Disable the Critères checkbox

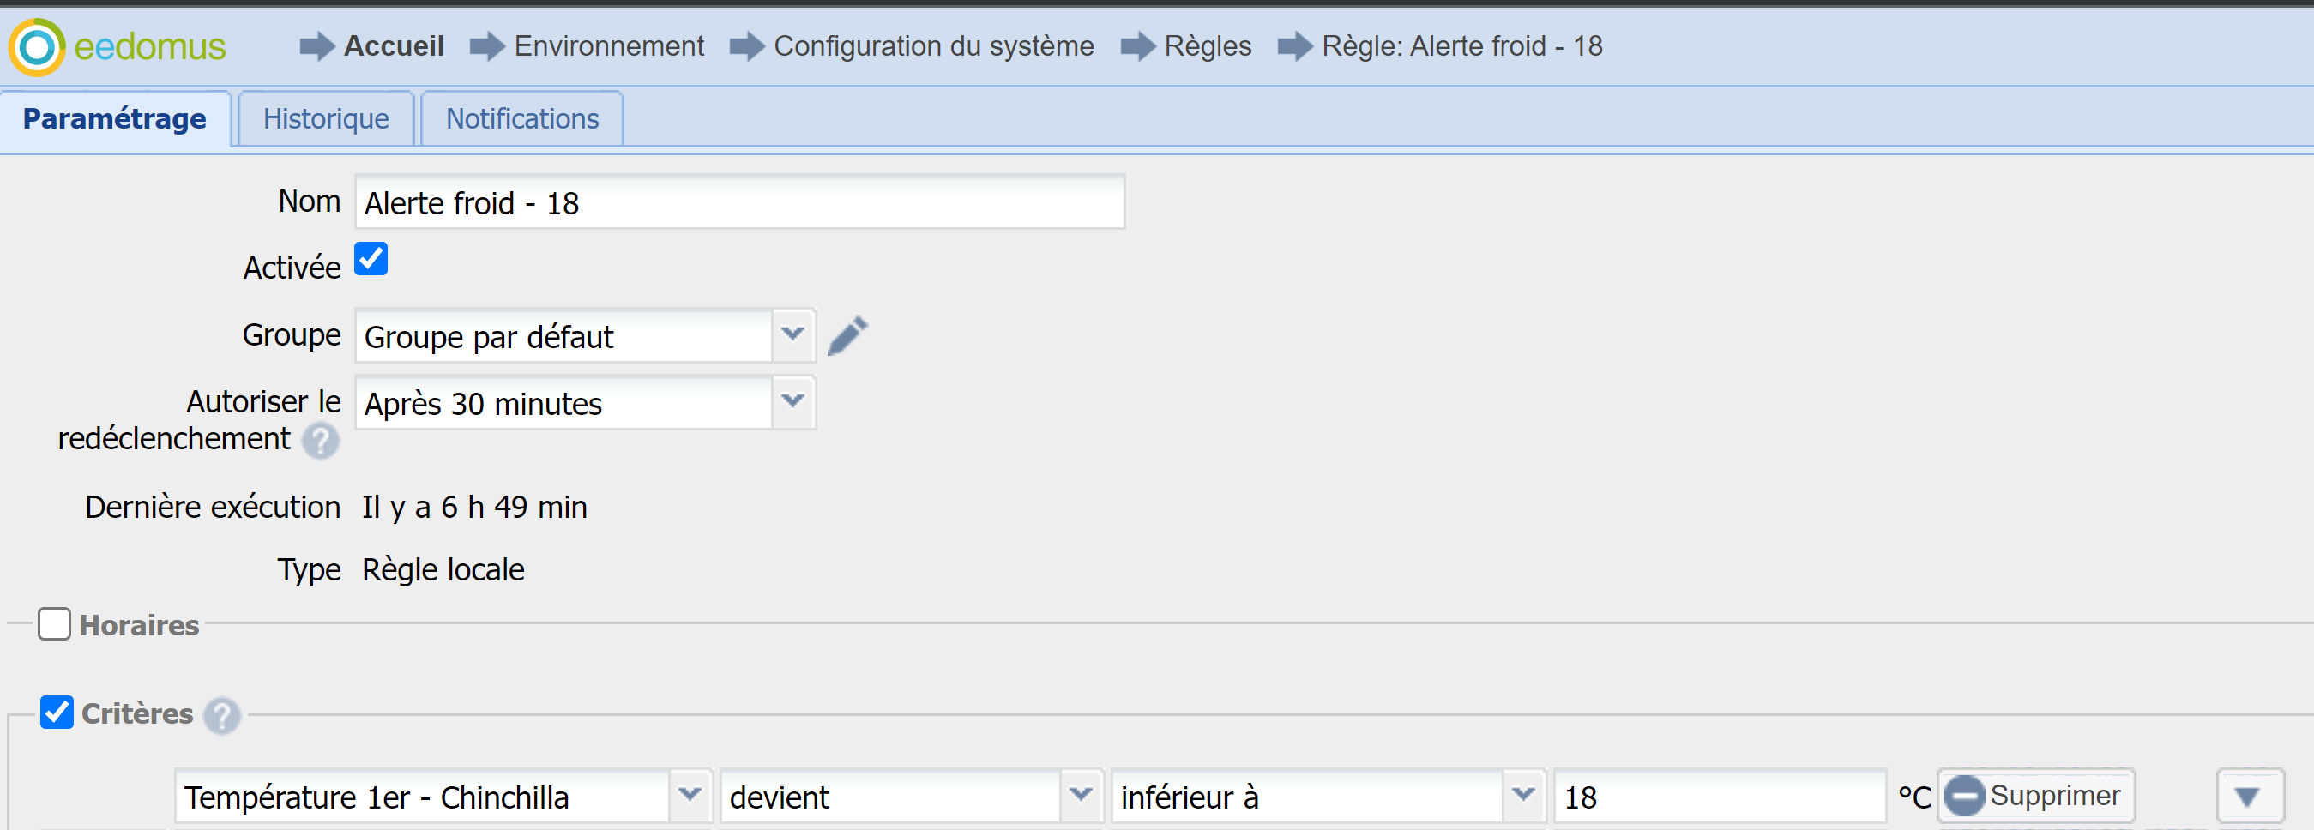(x=57, y=712)
